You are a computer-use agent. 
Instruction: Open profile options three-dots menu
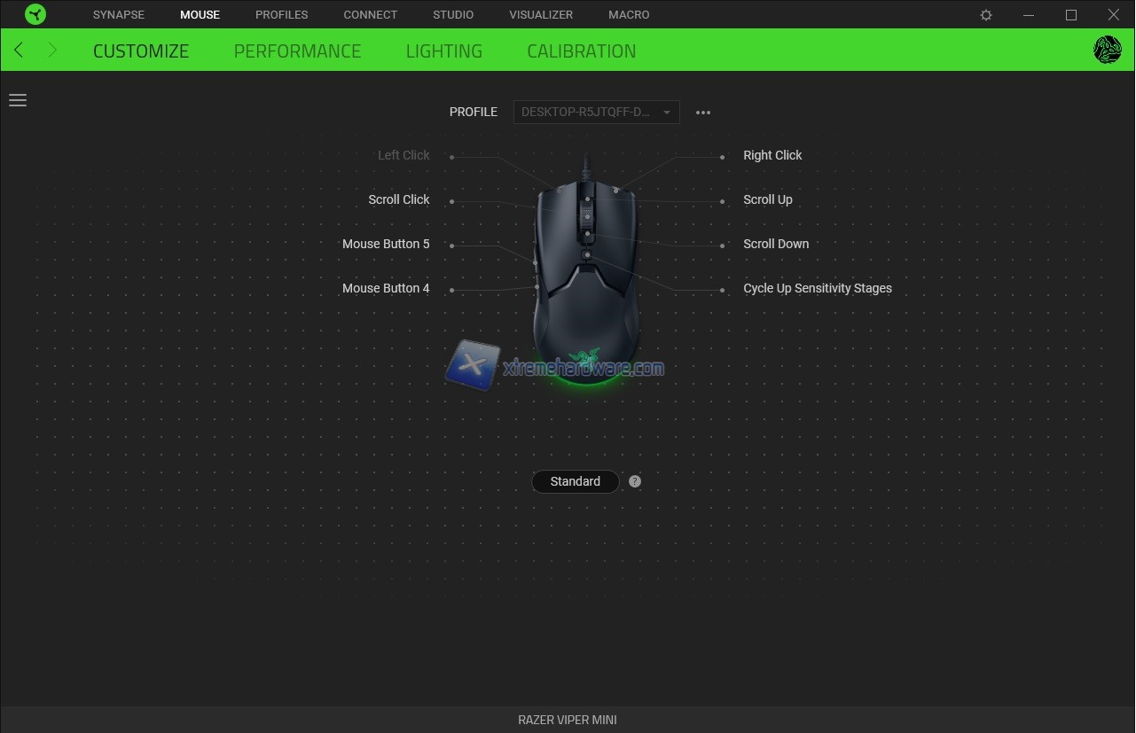click(703, 113)
